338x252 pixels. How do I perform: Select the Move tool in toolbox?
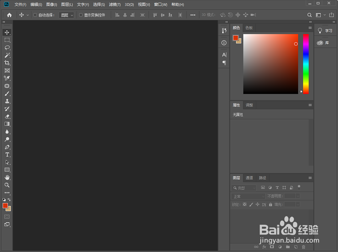point(7,32)
